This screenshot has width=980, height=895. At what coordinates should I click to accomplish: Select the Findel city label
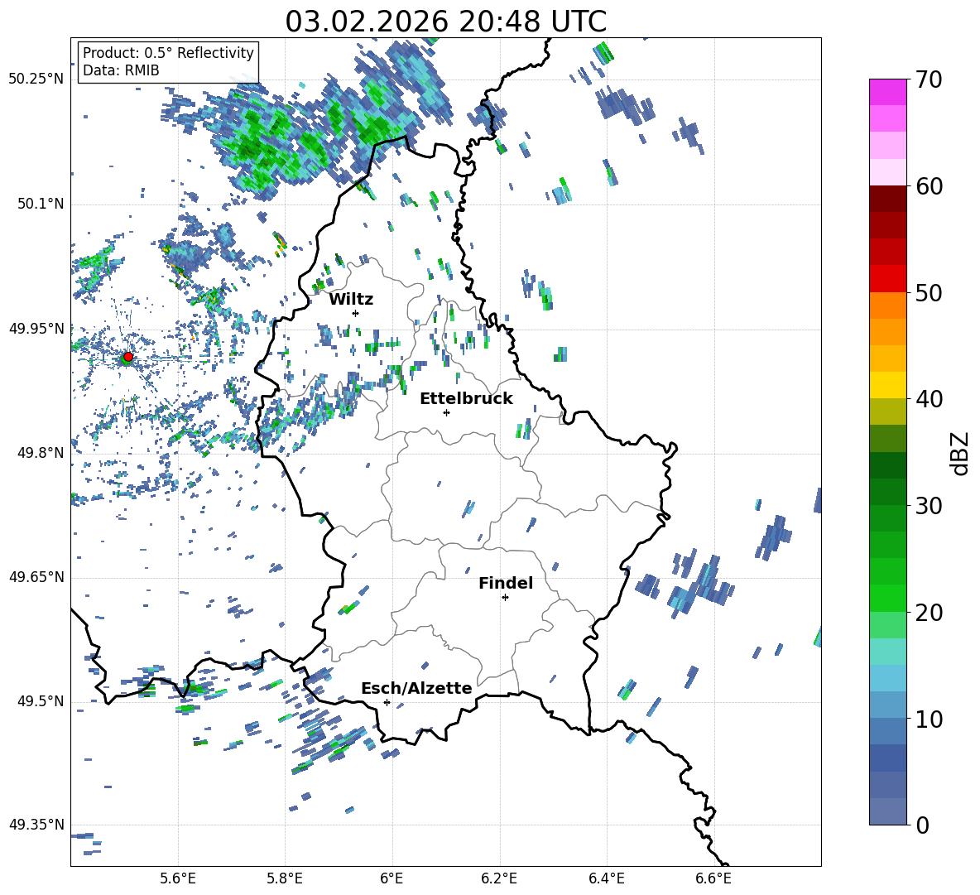(x=506, y=583)
